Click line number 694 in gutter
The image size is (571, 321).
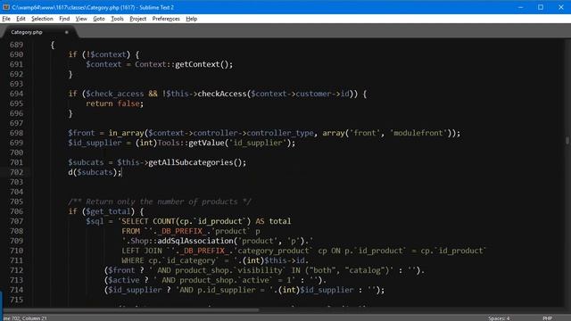(16, 94)
